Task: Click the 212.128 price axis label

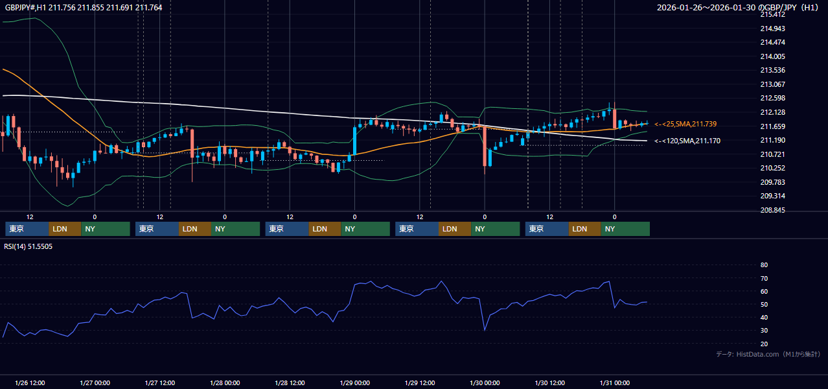Action: (x=772, y=112)
